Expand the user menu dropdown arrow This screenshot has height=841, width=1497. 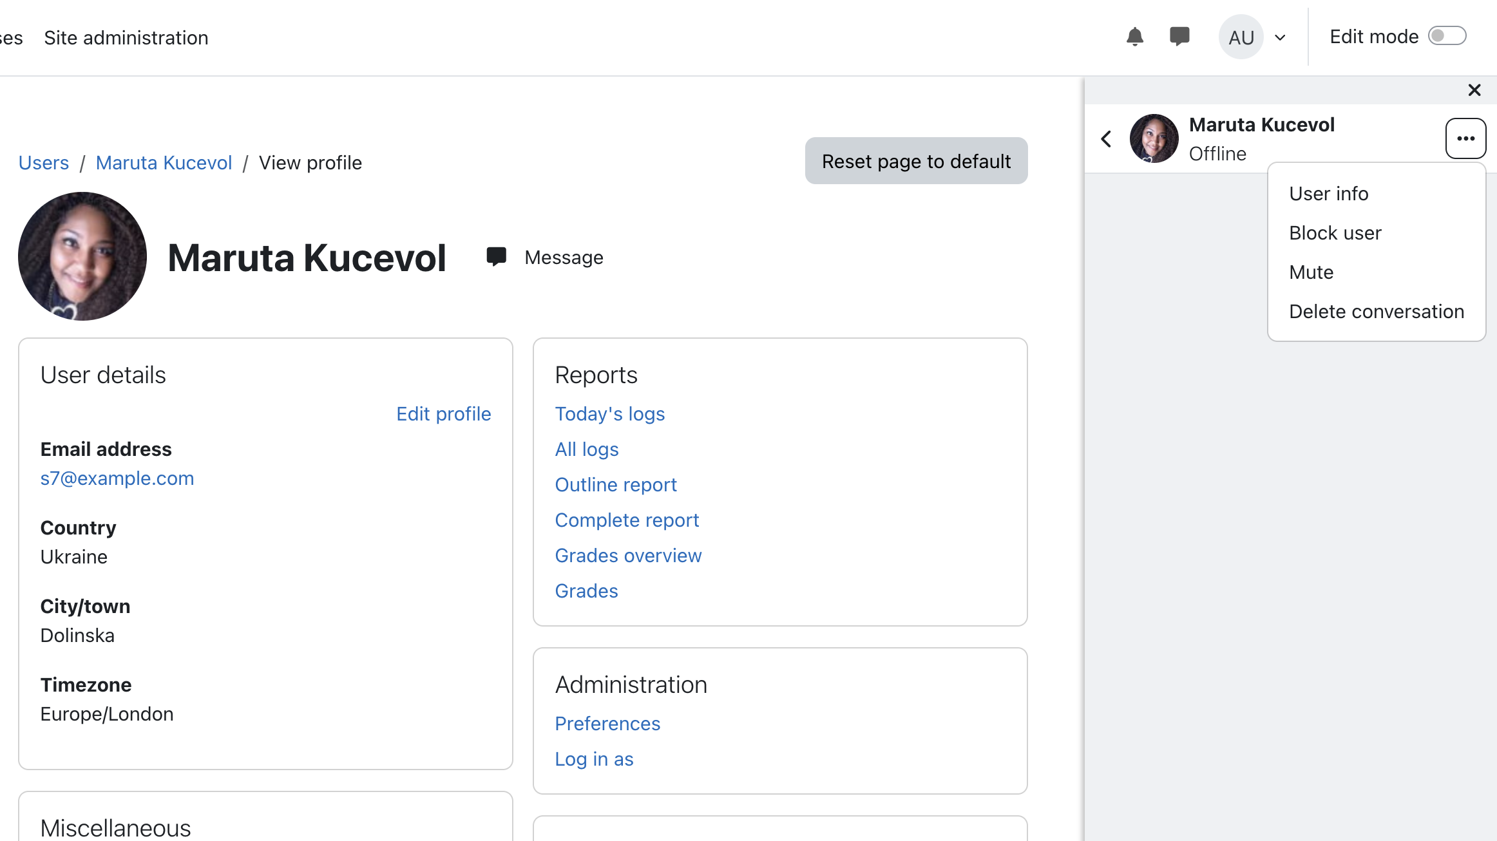(x=1281, y=37)
